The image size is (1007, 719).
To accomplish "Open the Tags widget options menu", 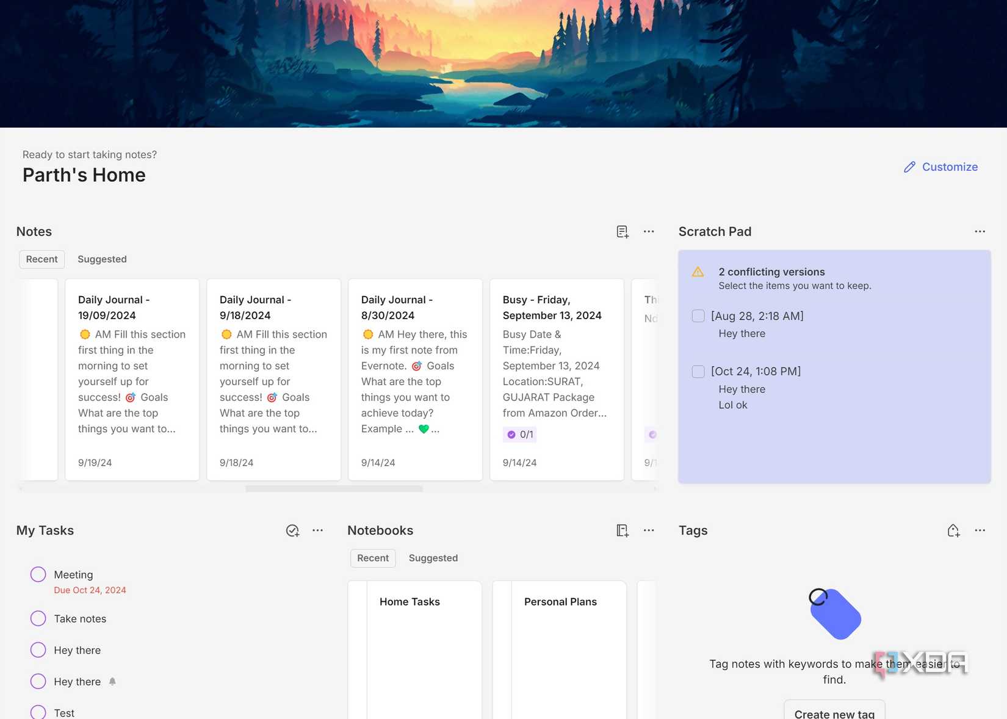I will pyautogui.click(x=980, y=530).
